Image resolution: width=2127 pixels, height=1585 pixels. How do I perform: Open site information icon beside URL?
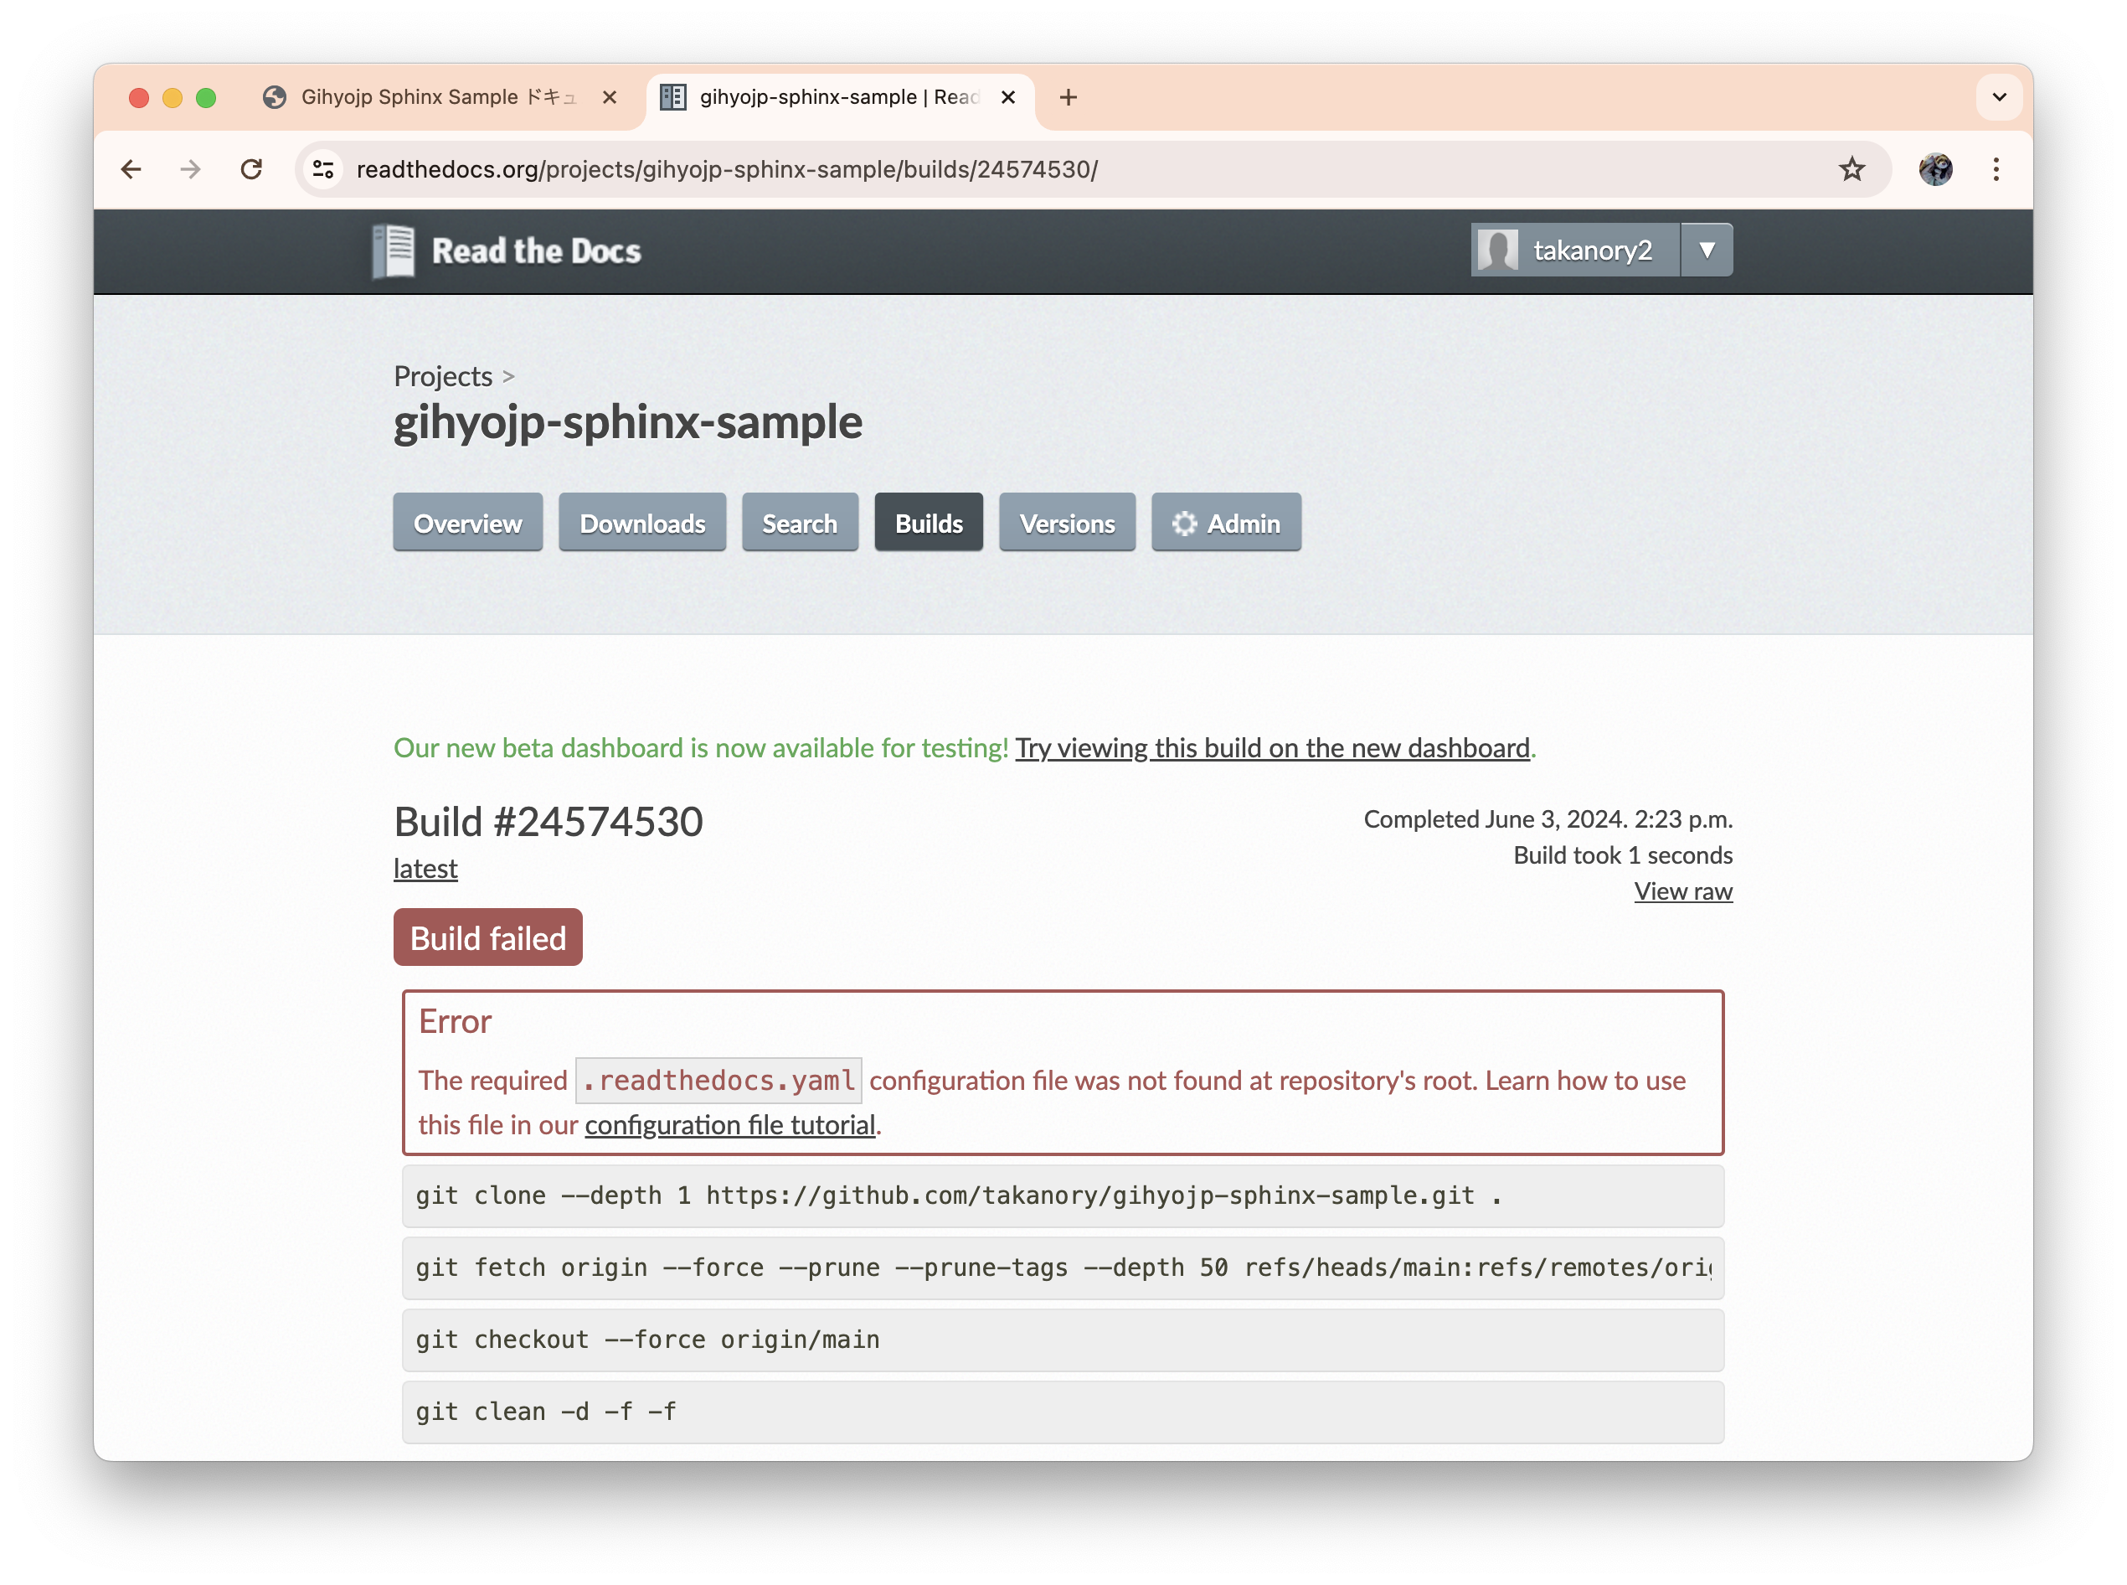[x=324, y=170]
